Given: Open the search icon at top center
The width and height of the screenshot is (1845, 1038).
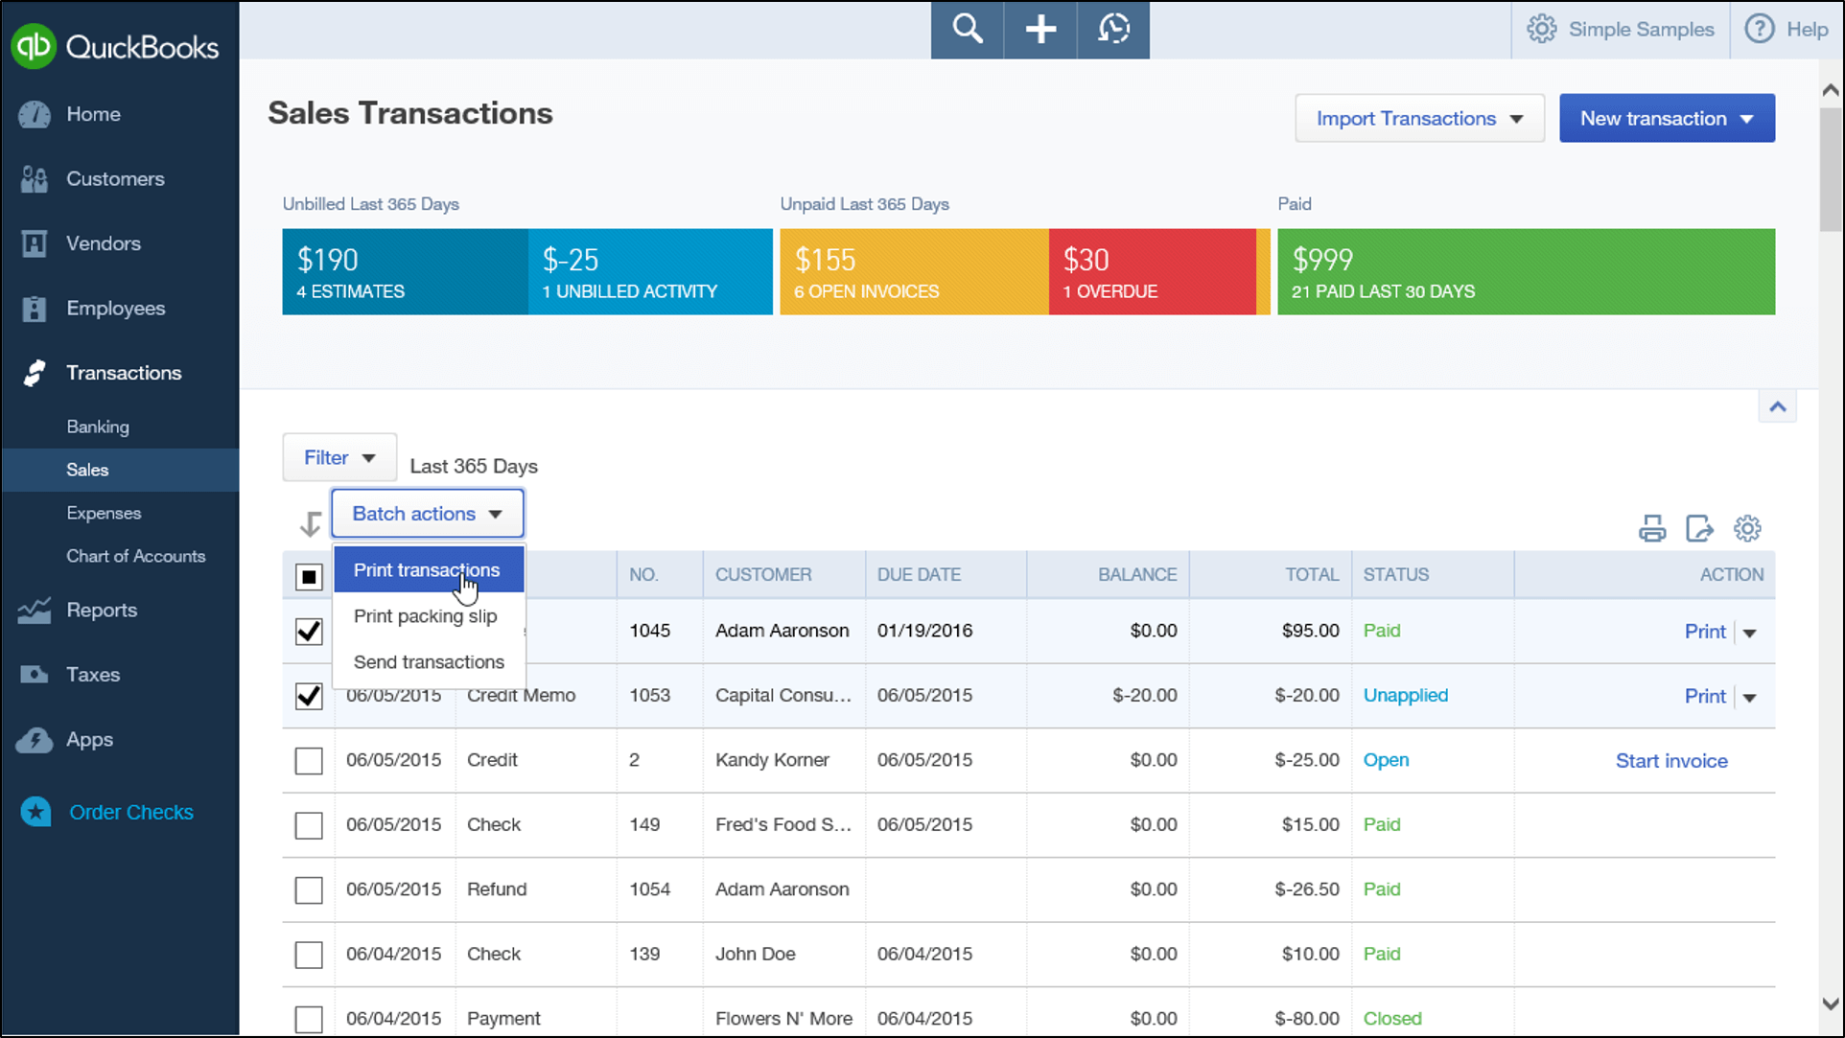Looking at the screenshot, I should click(x=969, y=29).
